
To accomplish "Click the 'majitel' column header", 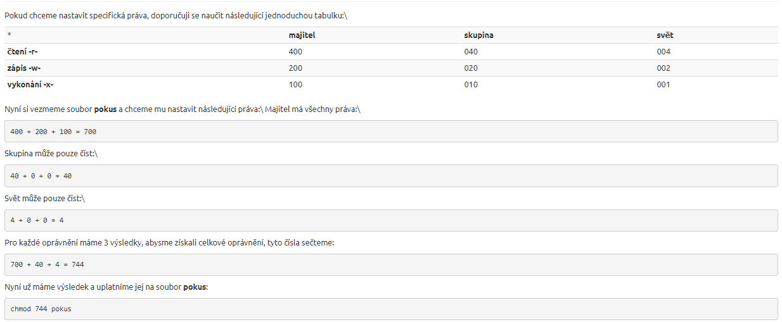I will [x=302, y=35].
